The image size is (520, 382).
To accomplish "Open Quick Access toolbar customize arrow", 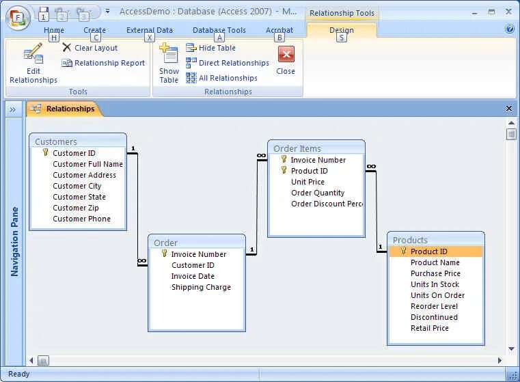I will coord(107,11).
